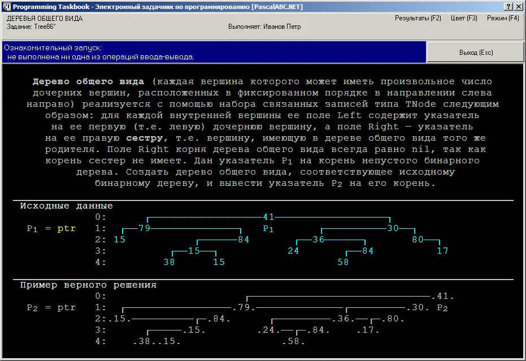Change display mode with Режим (F4)
Image resolution: width=526 pixels, height=361 pixels.
click(502, 18)
